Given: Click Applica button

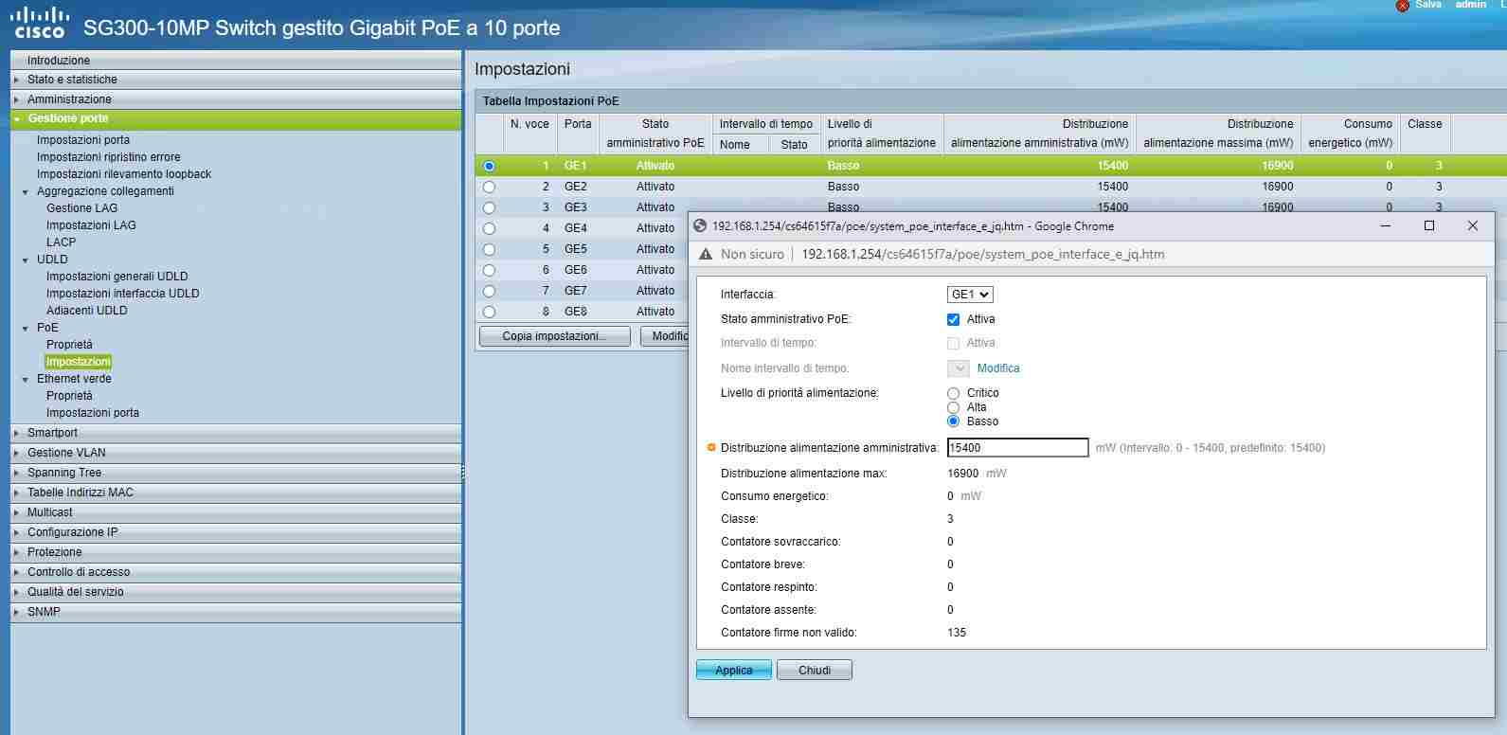Looking at the screenshot, I should (734, 670).
